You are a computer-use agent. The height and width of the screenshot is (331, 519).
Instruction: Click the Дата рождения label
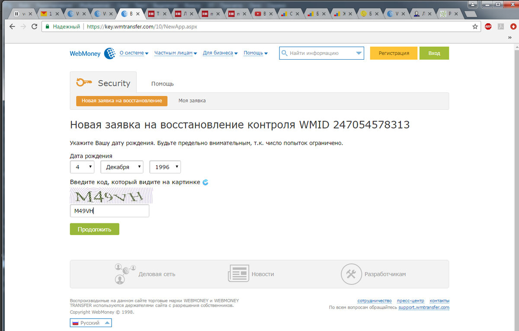pyautogui.click(x=91, y=156)
